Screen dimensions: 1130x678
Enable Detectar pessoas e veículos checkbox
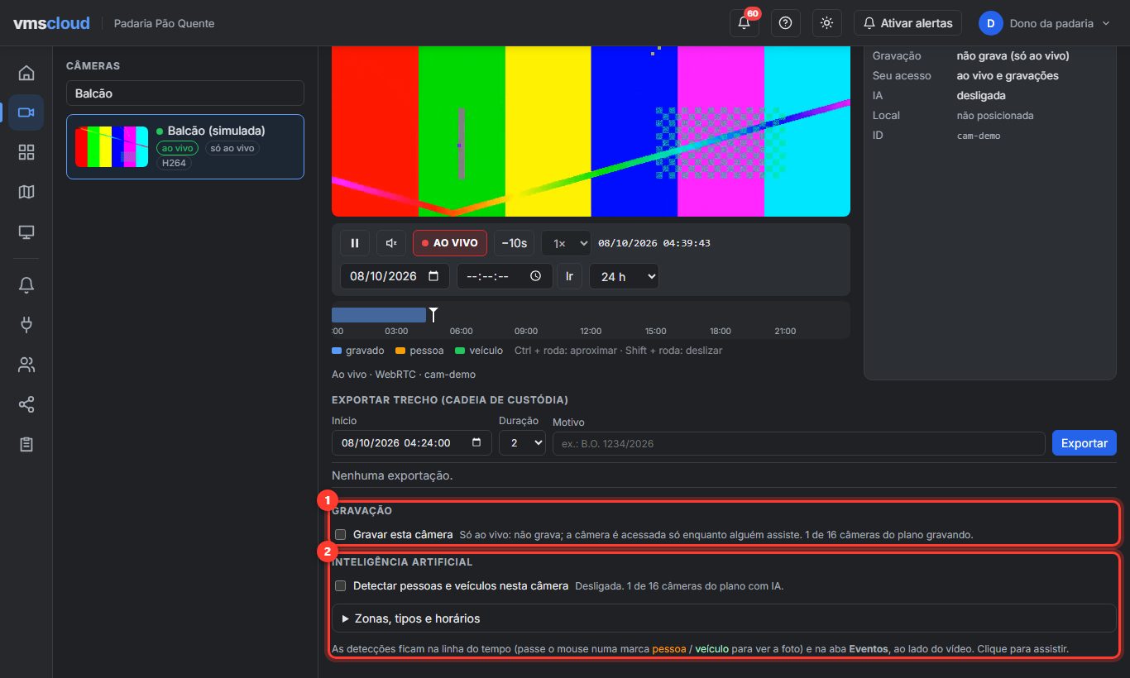(340, 586)
